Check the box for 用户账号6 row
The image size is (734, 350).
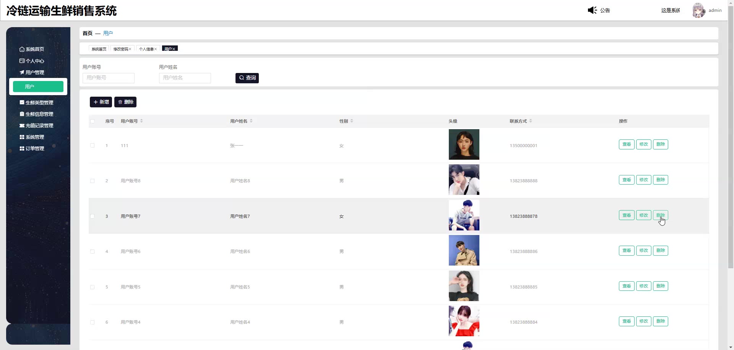[92, 251]
